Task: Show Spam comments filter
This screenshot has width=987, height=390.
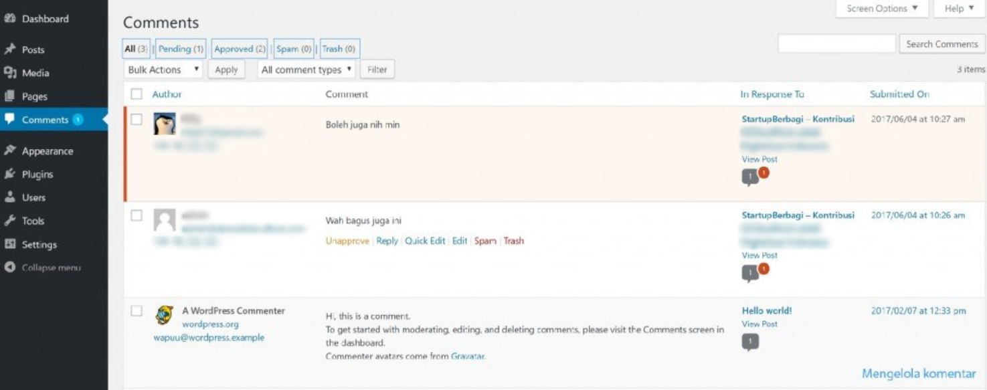Action: pyautogui.click(x=294, y=49)
